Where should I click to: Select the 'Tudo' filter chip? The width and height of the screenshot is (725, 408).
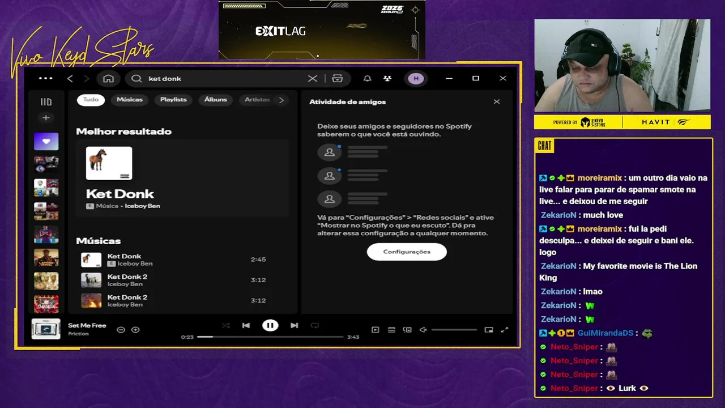91,100
